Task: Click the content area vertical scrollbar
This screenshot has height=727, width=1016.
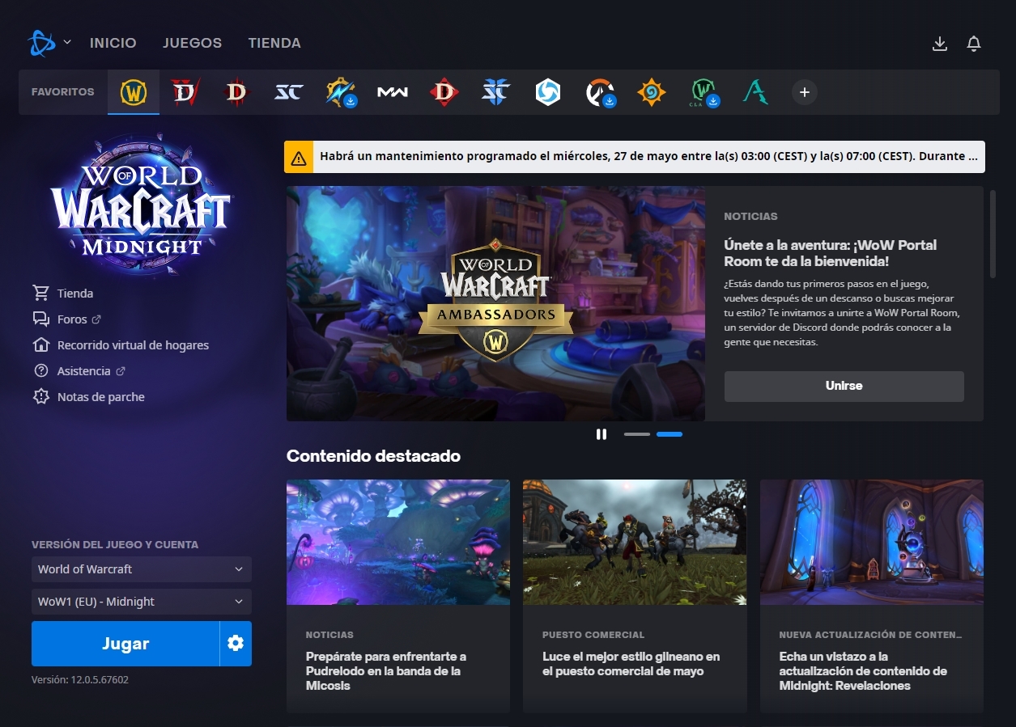Action: (x=993, y=235)
